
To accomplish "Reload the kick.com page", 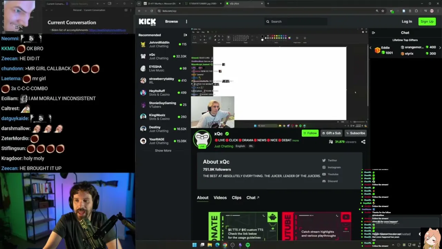I will click(x=151, y=11).
